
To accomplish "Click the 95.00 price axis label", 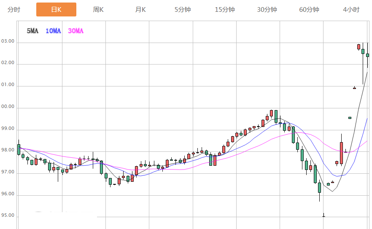I will [8, 215].
